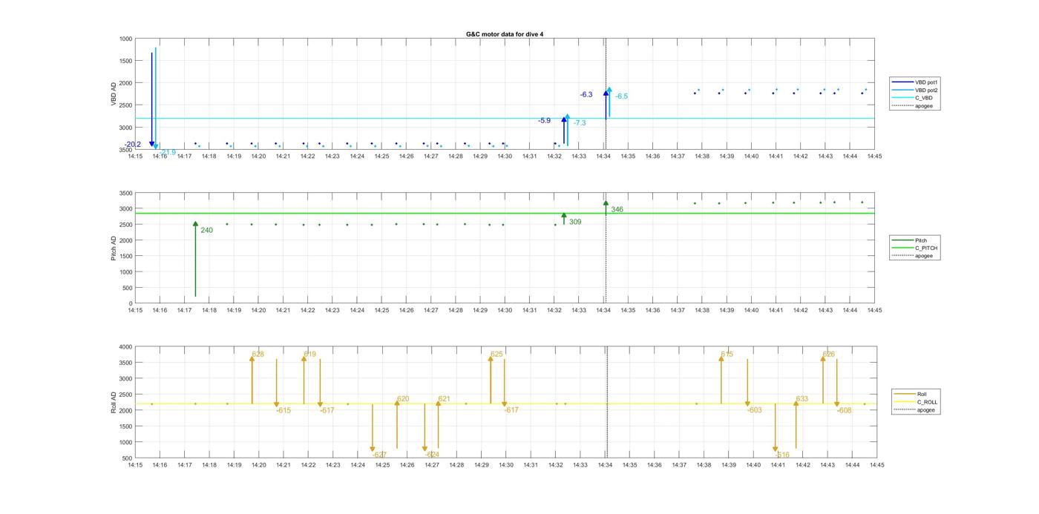Click the roll up-arrow labeled 628
The height and width of the screenshot is (514, 1039).
[252, 379]
